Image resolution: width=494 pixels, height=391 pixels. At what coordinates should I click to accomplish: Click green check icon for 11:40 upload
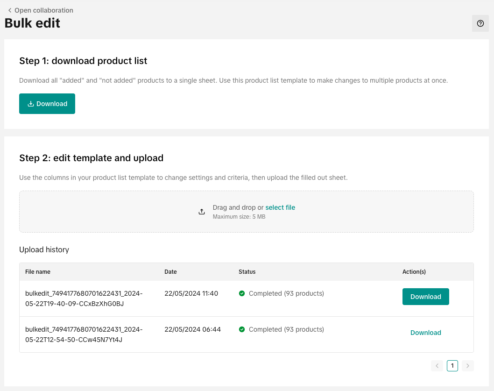tap(242, 293)
